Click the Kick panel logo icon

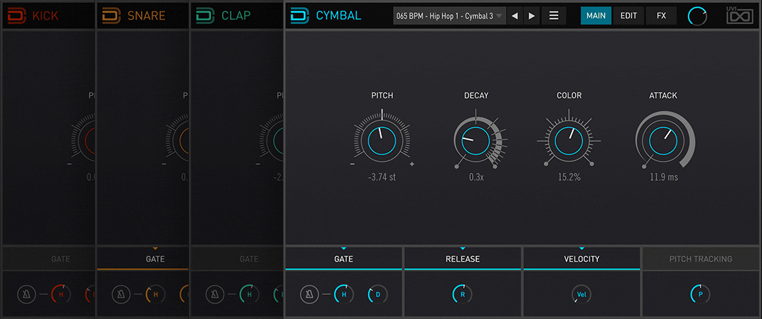pyautogui.click(x=16, y=16)
